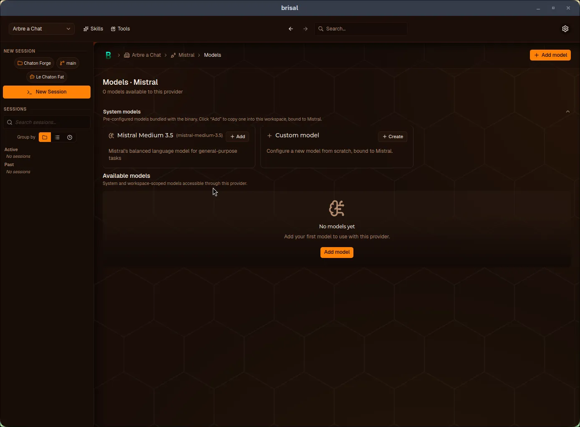Open Tools in the top bar

(x=121, y=29)
